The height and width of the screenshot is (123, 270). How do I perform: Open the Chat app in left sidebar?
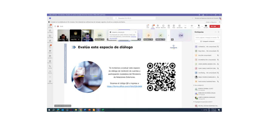click(x=50, y=46)
